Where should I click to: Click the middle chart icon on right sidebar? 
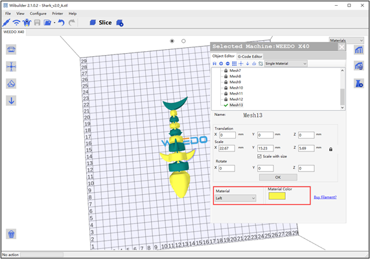(359, 67)
